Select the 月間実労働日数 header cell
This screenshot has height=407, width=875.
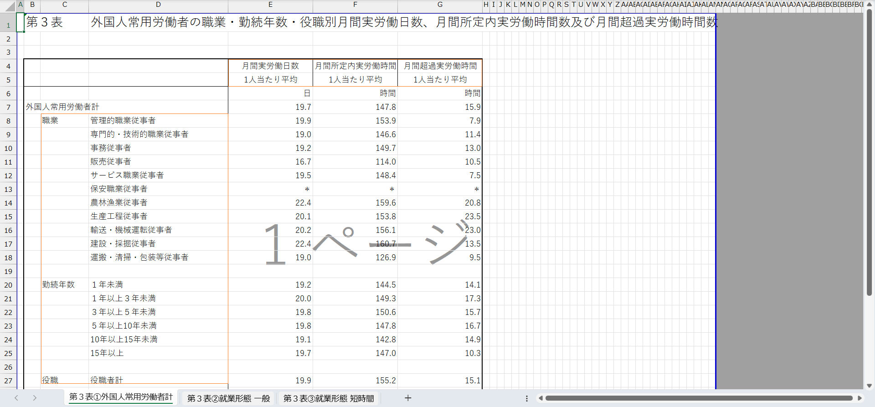tap(270, 66)
